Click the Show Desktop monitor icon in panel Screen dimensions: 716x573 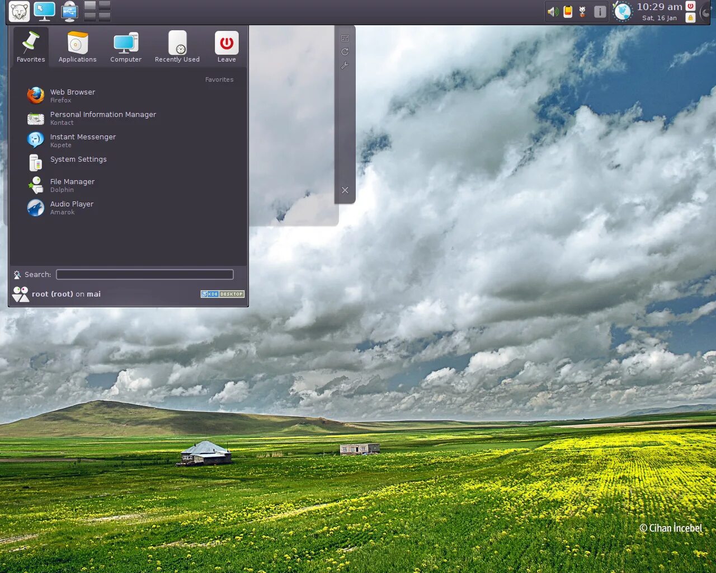pos(44,11)
